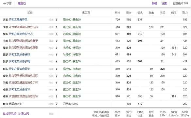Click the help icon beside 100.10448
The image size is (191, 118).
tap(107, 112)
